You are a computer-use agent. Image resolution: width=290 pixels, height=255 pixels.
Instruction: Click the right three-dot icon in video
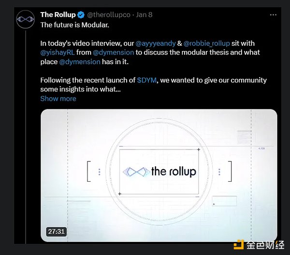(x=219, y=172)
